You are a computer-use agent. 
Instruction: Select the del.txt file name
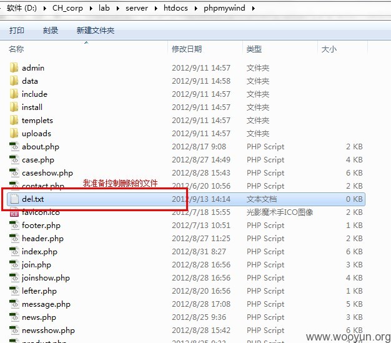[x=32, y=199]
